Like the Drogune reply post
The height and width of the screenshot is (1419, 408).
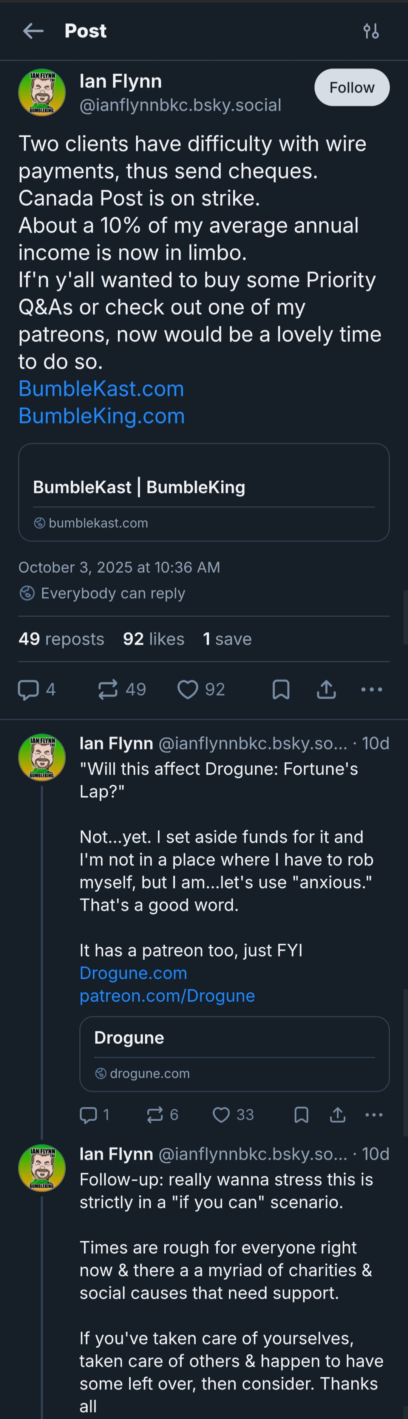(221, 1115)
